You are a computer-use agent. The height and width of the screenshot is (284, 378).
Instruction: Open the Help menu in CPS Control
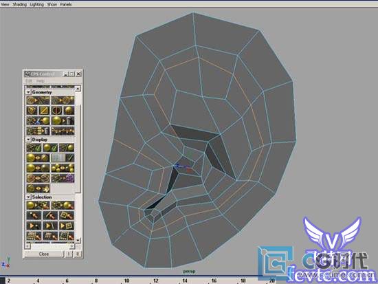(41, 80)
